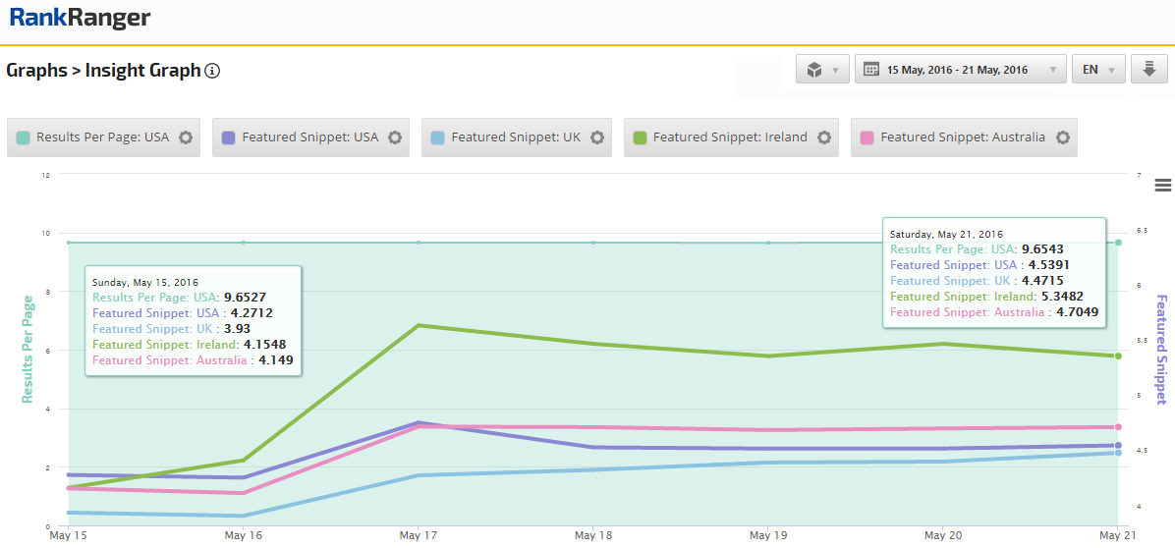Click the Ireland data point on May 21
The height and width of the screenshot is (548, 1175).
(1118, 356)
